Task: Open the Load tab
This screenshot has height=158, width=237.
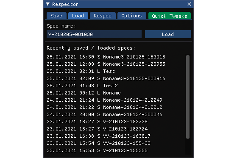Action: (78, 16)
